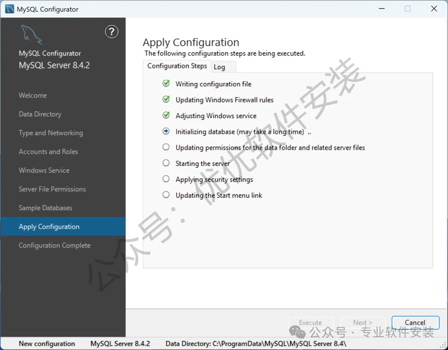Go to Data Directory sidebar step
This screenshot has width=448, height=350.
40,114
